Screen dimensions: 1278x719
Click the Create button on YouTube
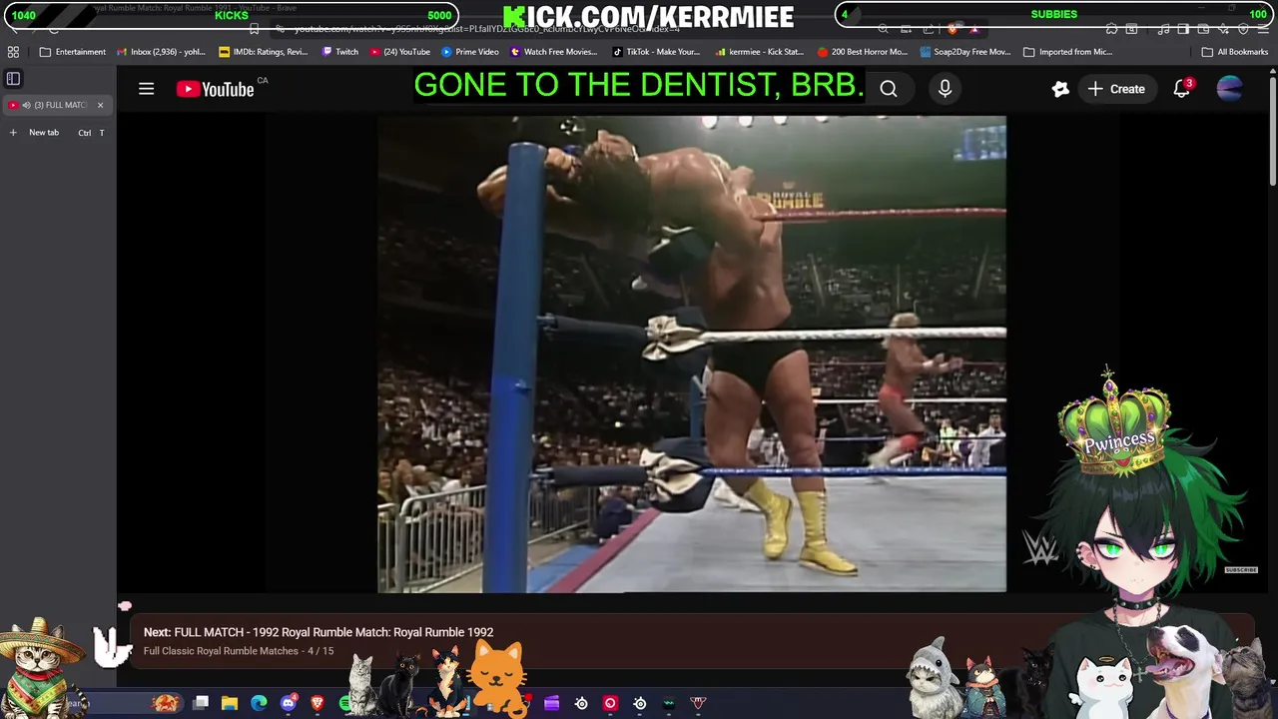click(x=1116, y=89)
